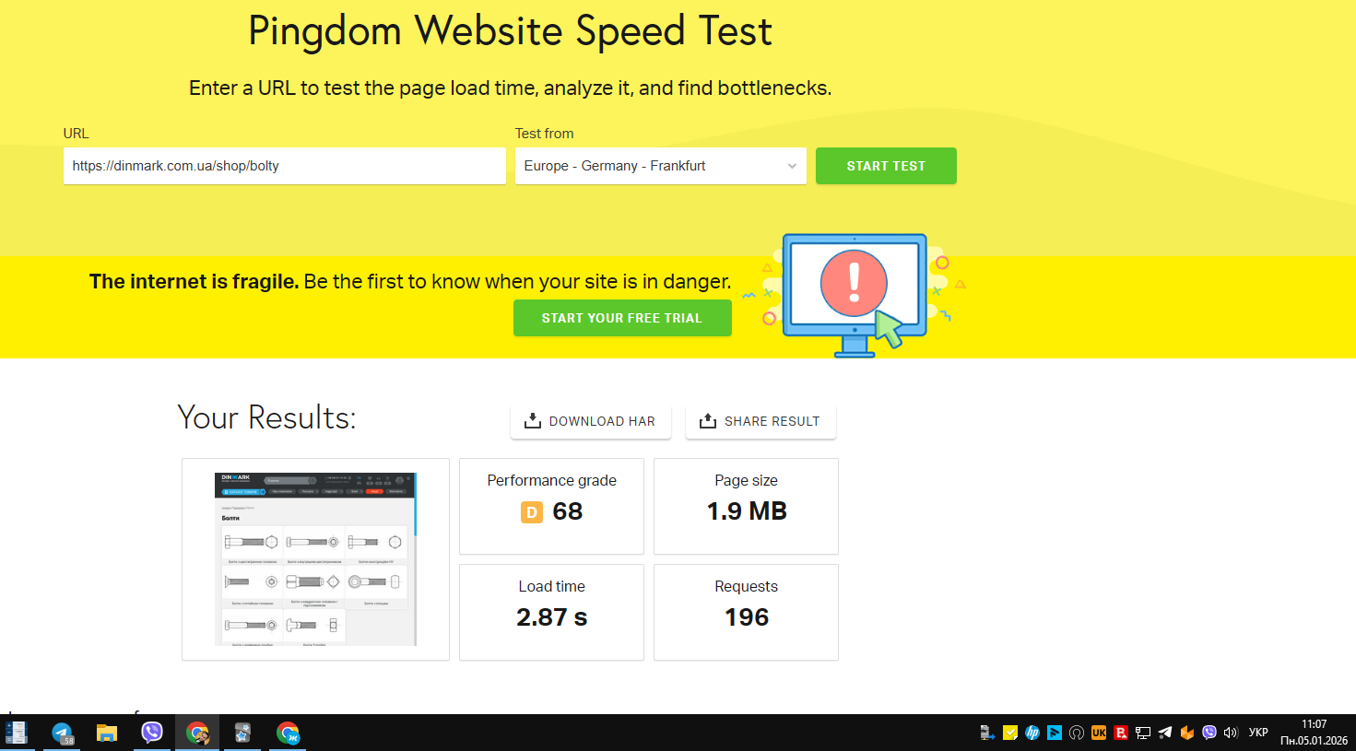The width and height of the screenshot is (1356, 751).
Task: Click the URL input field
Action: coord(285,166)
